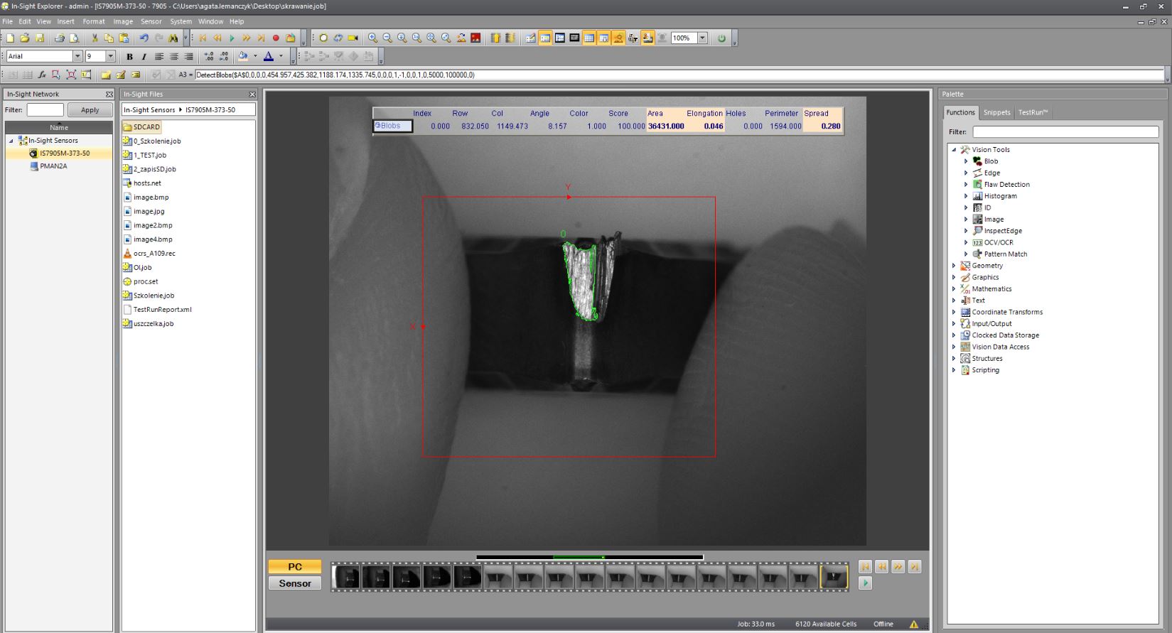Open Find with binoculars icon
Viewport: 1172px width, 633px height.
coord(173,38)
